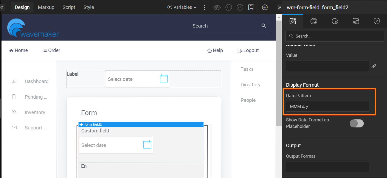Click the Logout link

coord(248,51)
